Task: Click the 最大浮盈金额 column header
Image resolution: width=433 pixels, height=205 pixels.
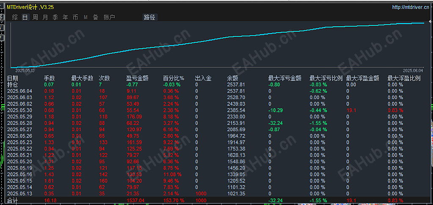Action: pyautogui.click(x=363, y=78)
